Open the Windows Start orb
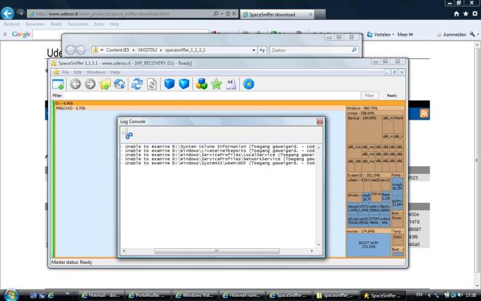This screenshot has height=301, width=481. [x=12, y=296]
